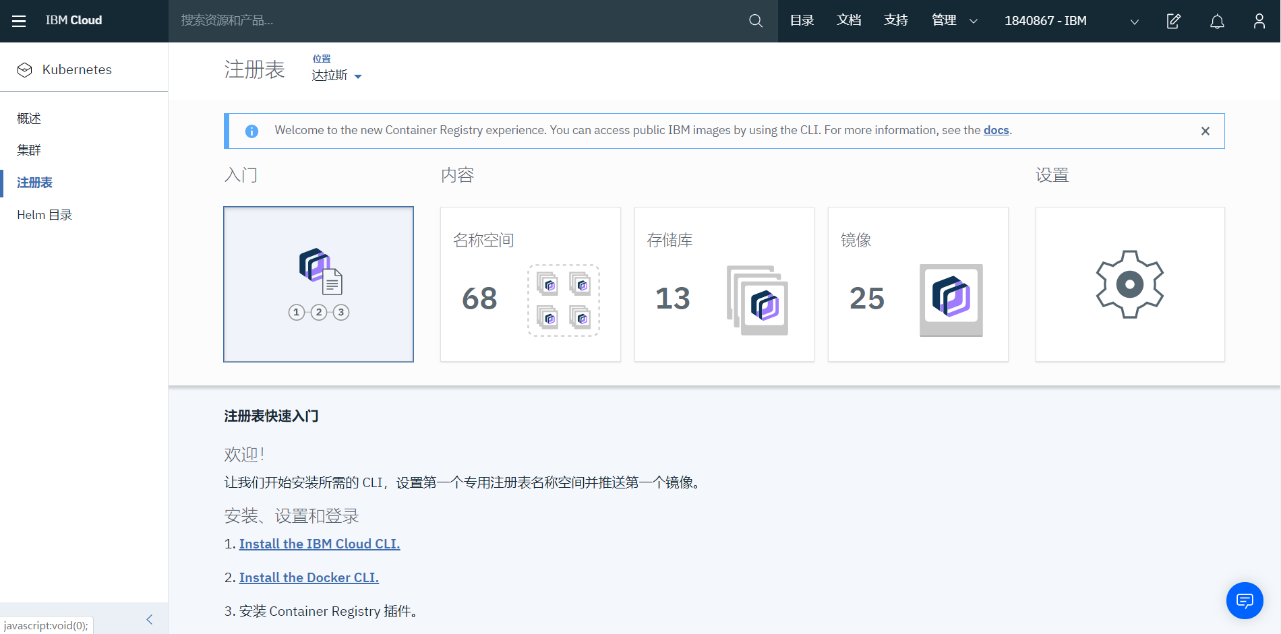Open the 目录 catalog menu

pyautogui.click(x=802, y=21)
